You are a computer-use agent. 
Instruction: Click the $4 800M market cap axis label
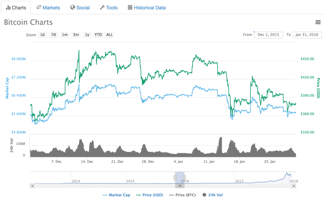18,132
